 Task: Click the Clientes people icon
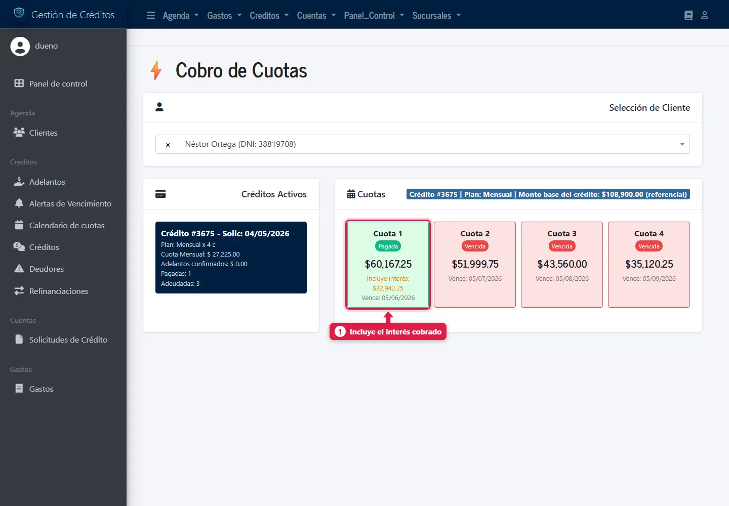[19, 133]
